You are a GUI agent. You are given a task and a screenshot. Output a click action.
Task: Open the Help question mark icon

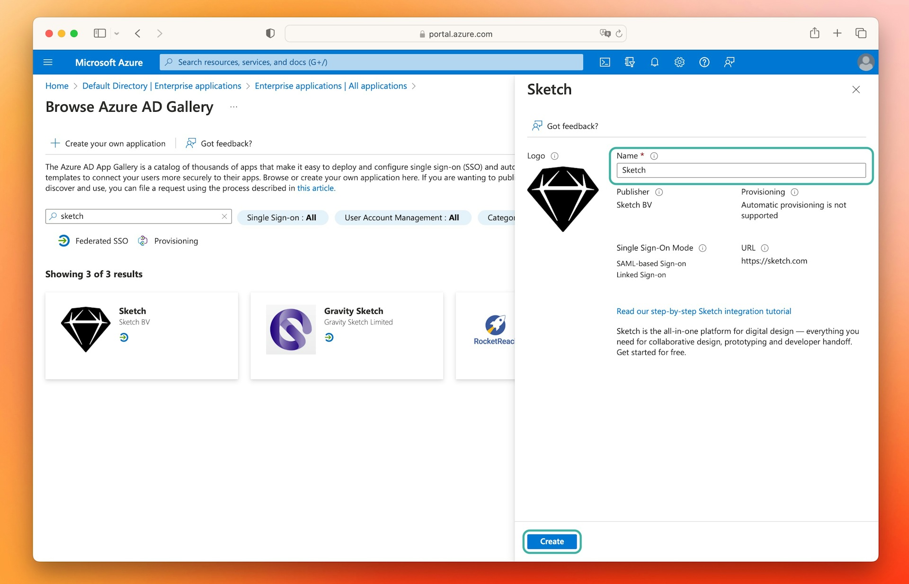coord(704,62)
